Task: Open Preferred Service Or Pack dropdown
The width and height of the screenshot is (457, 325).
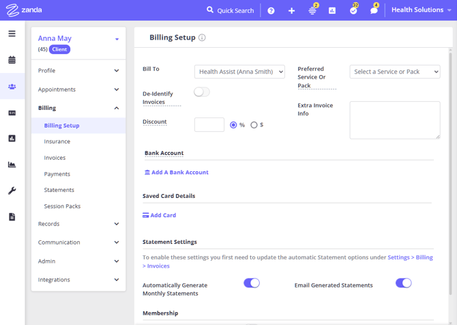Action: 394,72
